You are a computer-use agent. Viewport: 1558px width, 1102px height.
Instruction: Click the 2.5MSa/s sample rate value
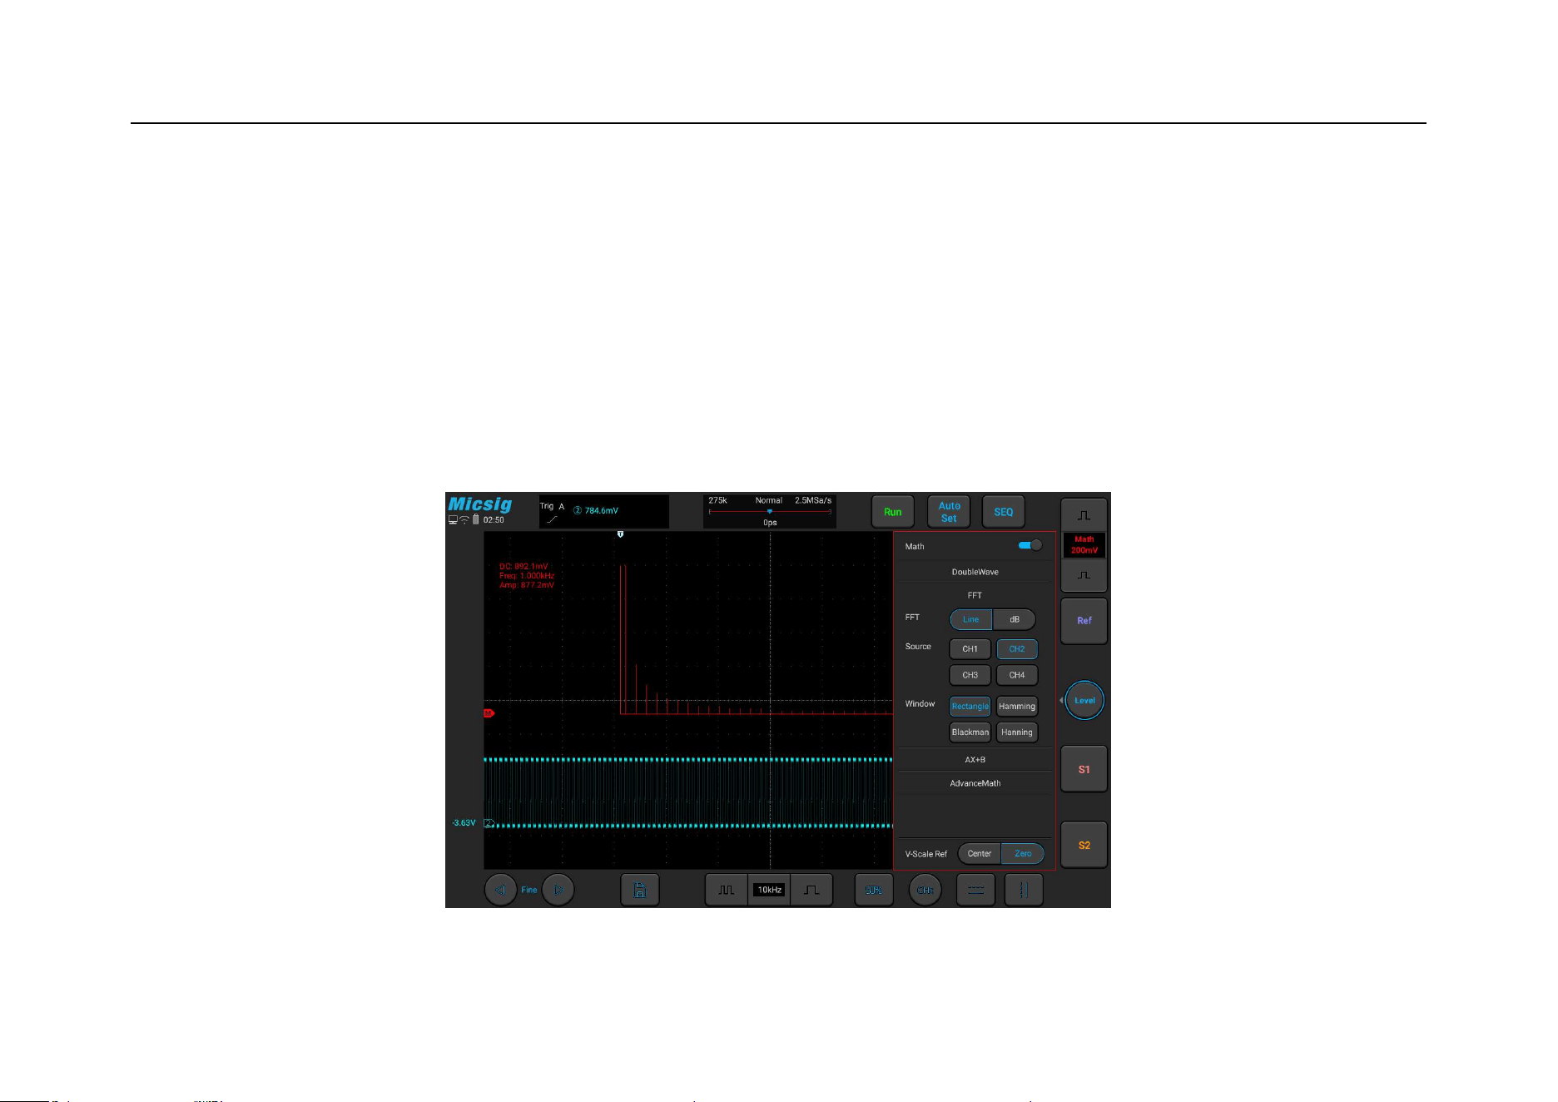813,501
